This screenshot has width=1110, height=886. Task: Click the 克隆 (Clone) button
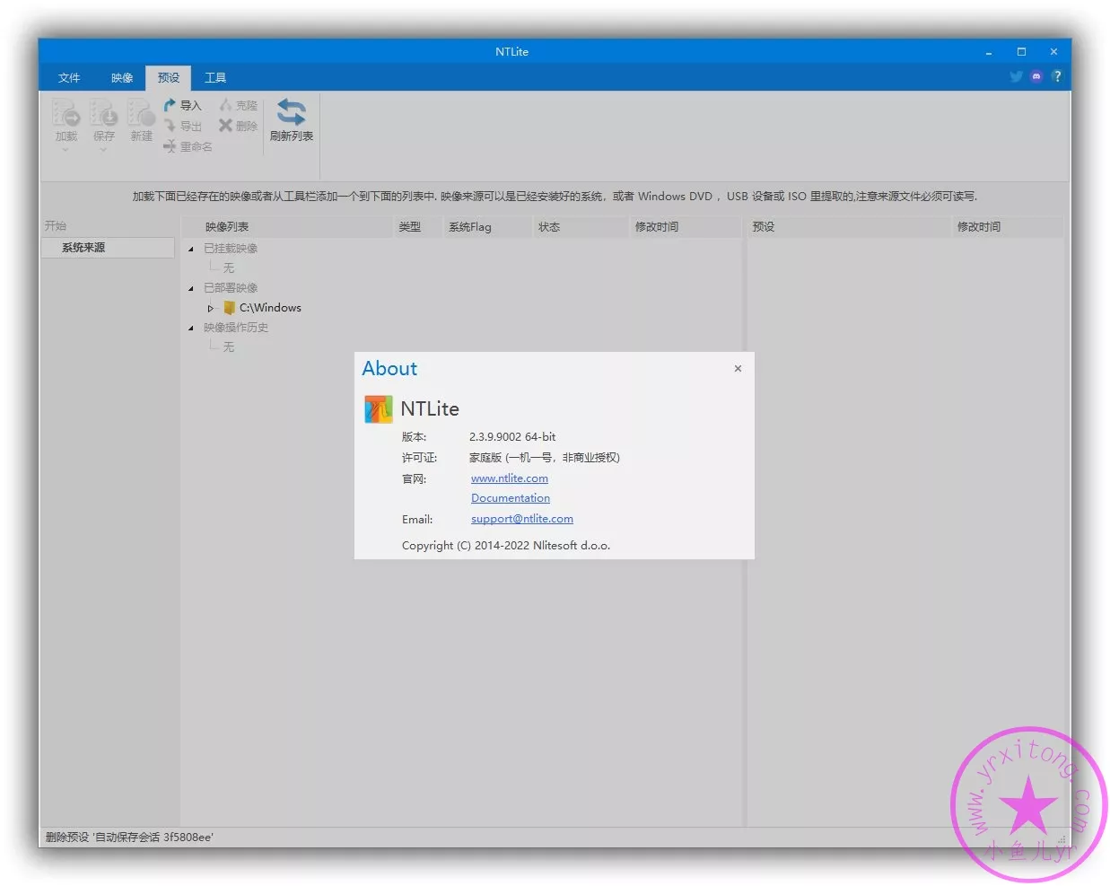[x=239, y=105]
